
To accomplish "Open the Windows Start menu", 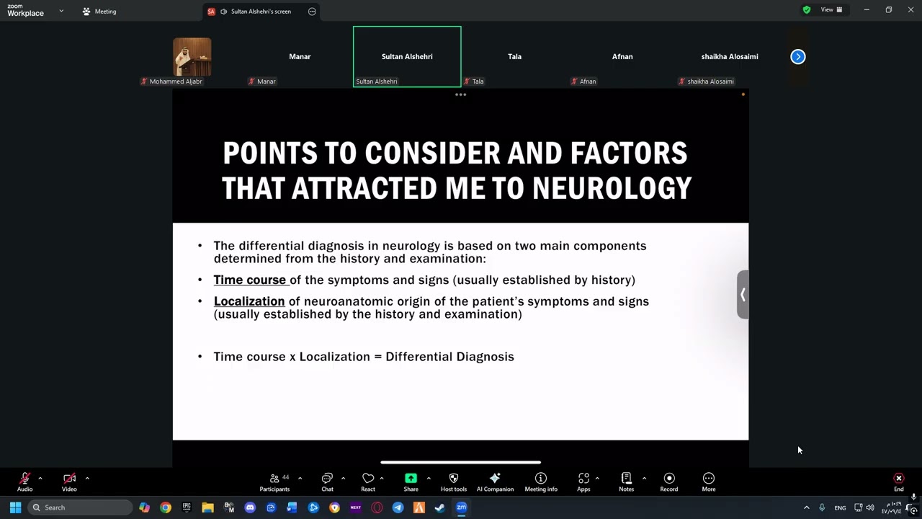I will click(15, 507).
